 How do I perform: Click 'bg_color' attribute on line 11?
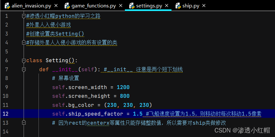click(x=81, y=105)
